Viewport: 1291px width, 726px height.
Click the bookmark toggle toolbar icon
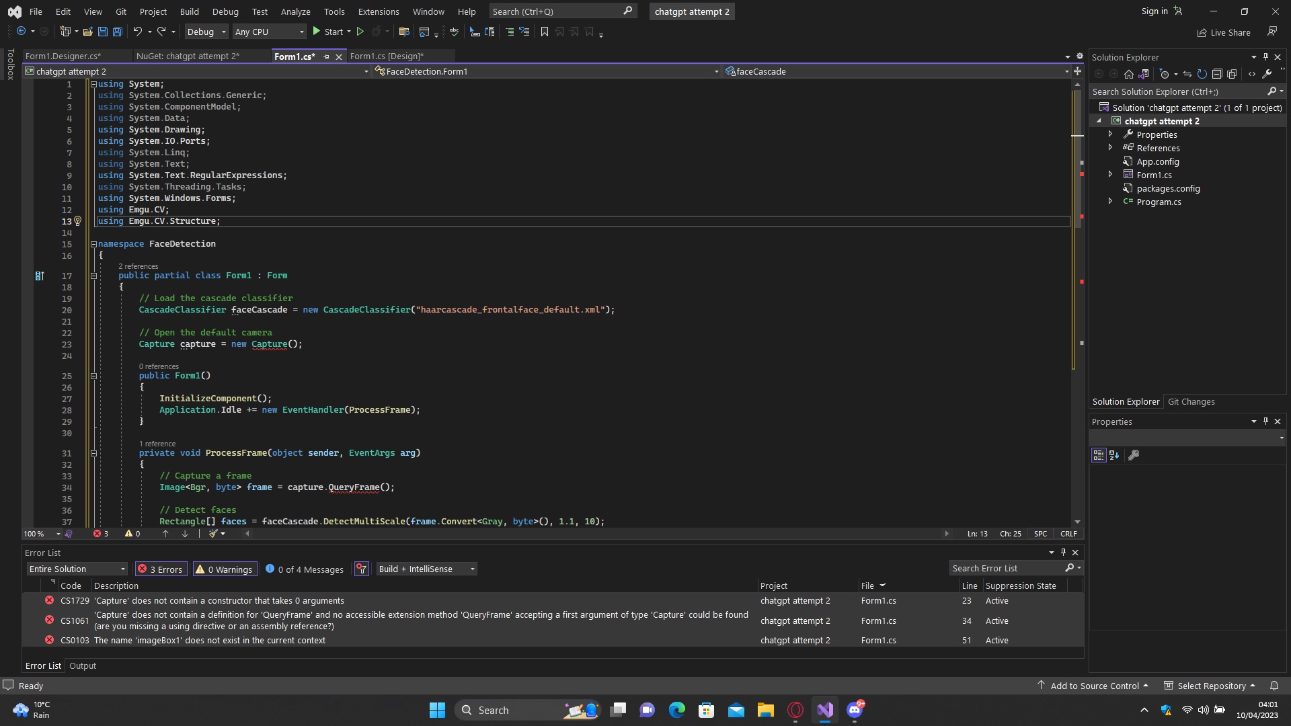click(x=545, y=32)
